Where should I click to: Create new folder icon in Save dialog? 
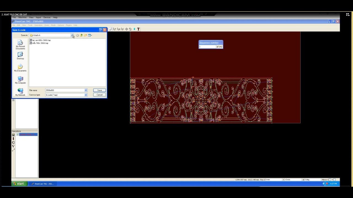(85, 35)
